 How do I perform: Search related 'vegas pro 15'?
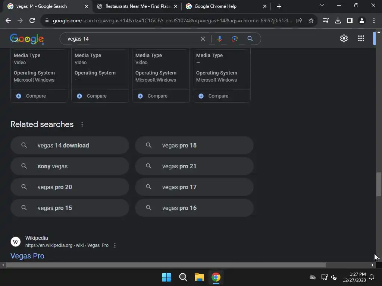coord(70,208)
